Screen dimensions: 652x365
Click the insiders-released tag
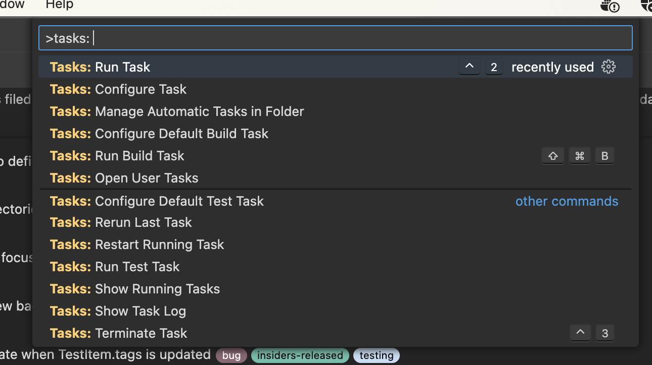point(300,355)
